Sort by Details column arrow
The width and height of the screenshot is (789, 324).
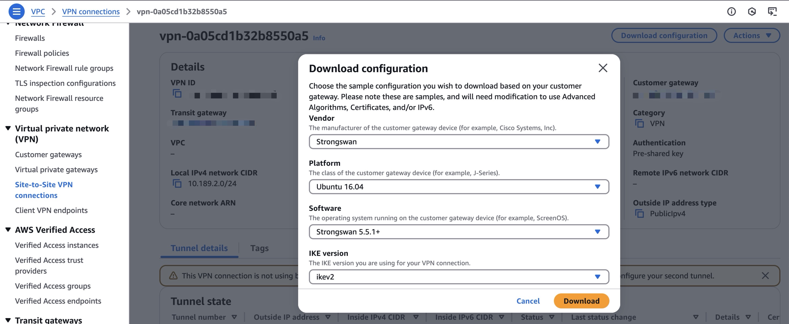(x=748, y=317)
